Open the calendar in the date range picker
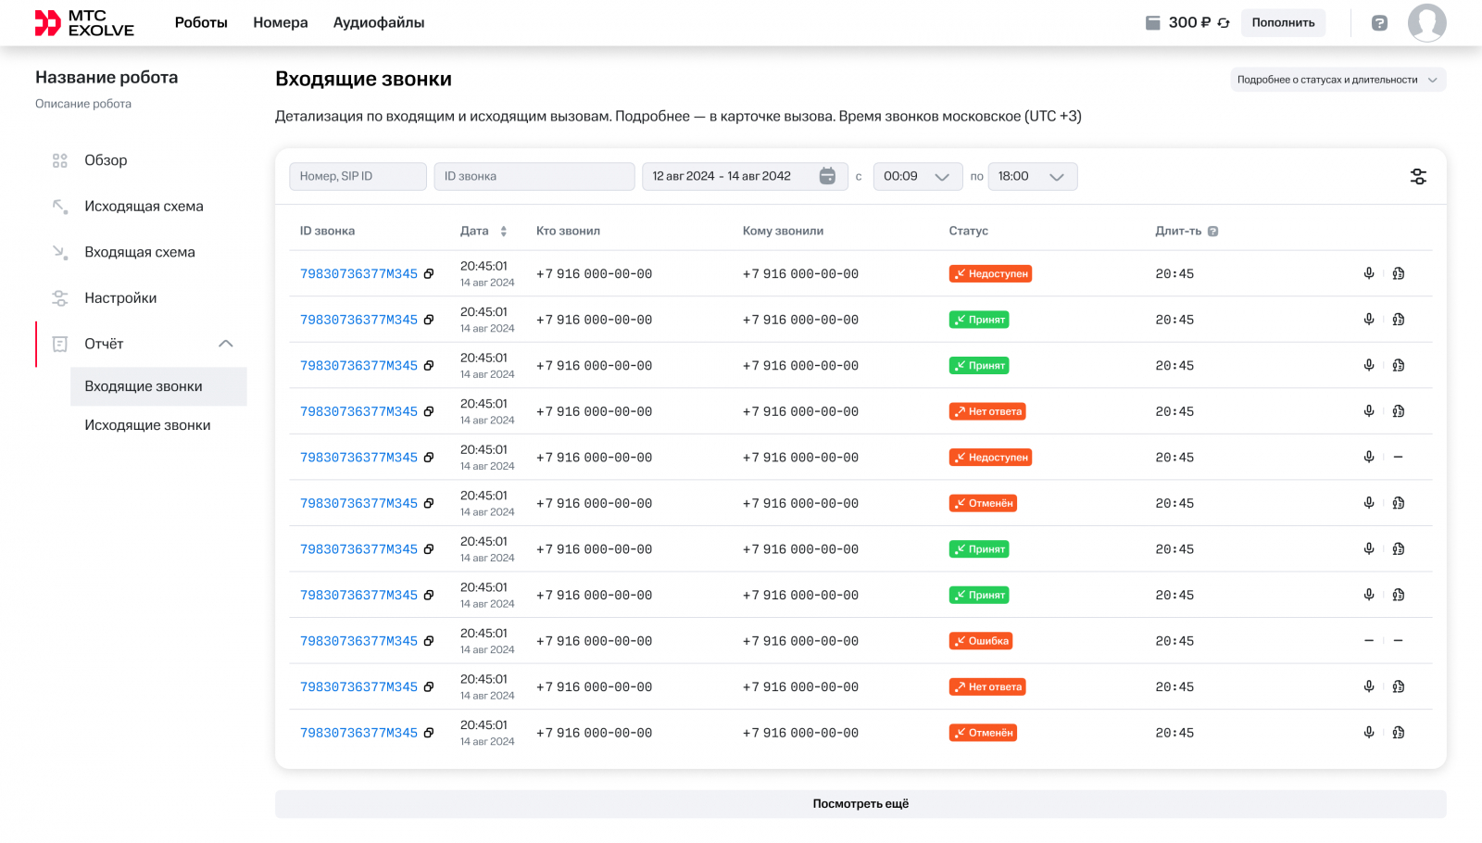 click(827, 176)
